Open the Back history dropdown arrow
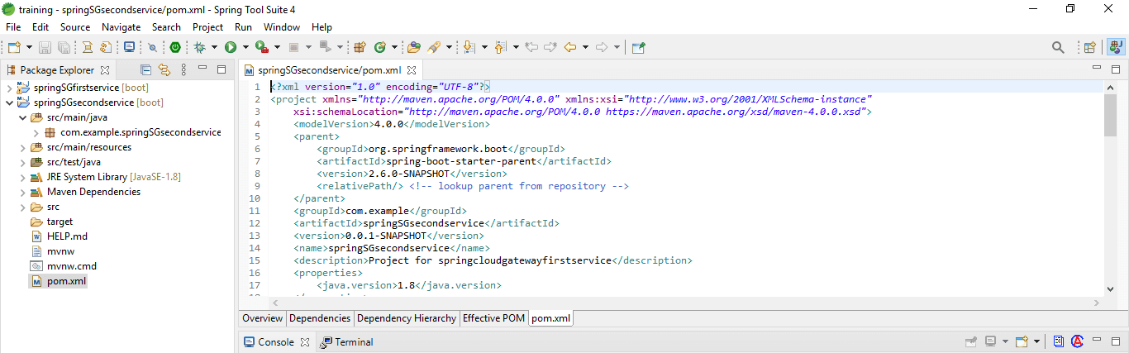 pos(585,48)
